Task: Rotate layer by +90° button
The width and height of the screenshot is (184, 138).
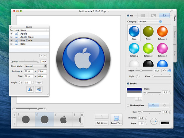Action: 39,82
